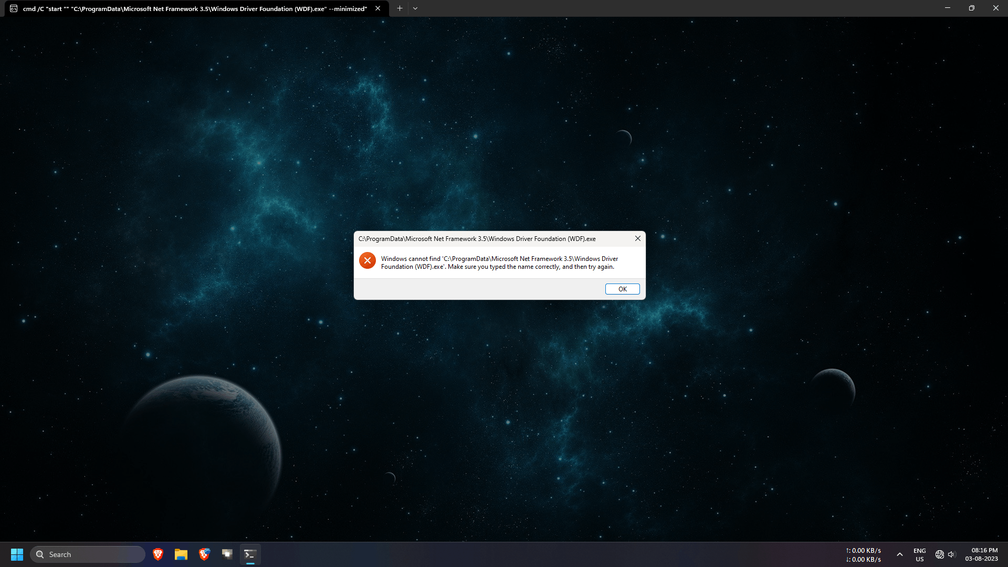Click the disconnected network globe icon

pyautogui.click(x=939, y=554)
